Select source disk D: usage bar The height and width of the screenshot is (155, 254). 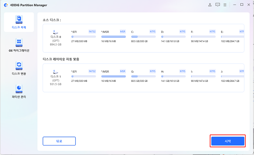coord(173,37)
